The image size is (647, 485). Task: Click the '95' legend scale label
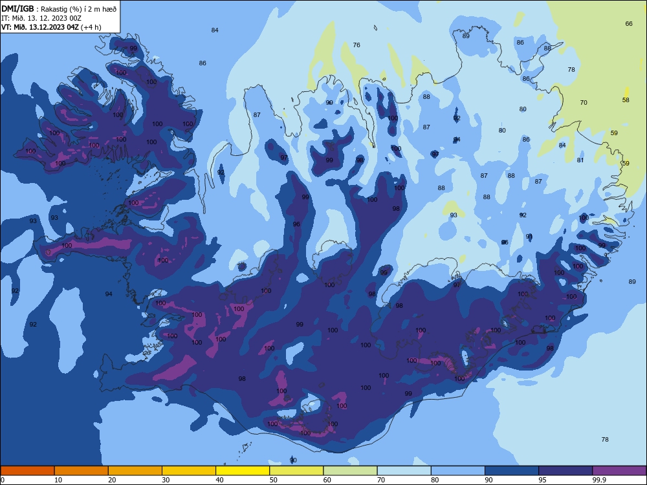click(542, 480)
